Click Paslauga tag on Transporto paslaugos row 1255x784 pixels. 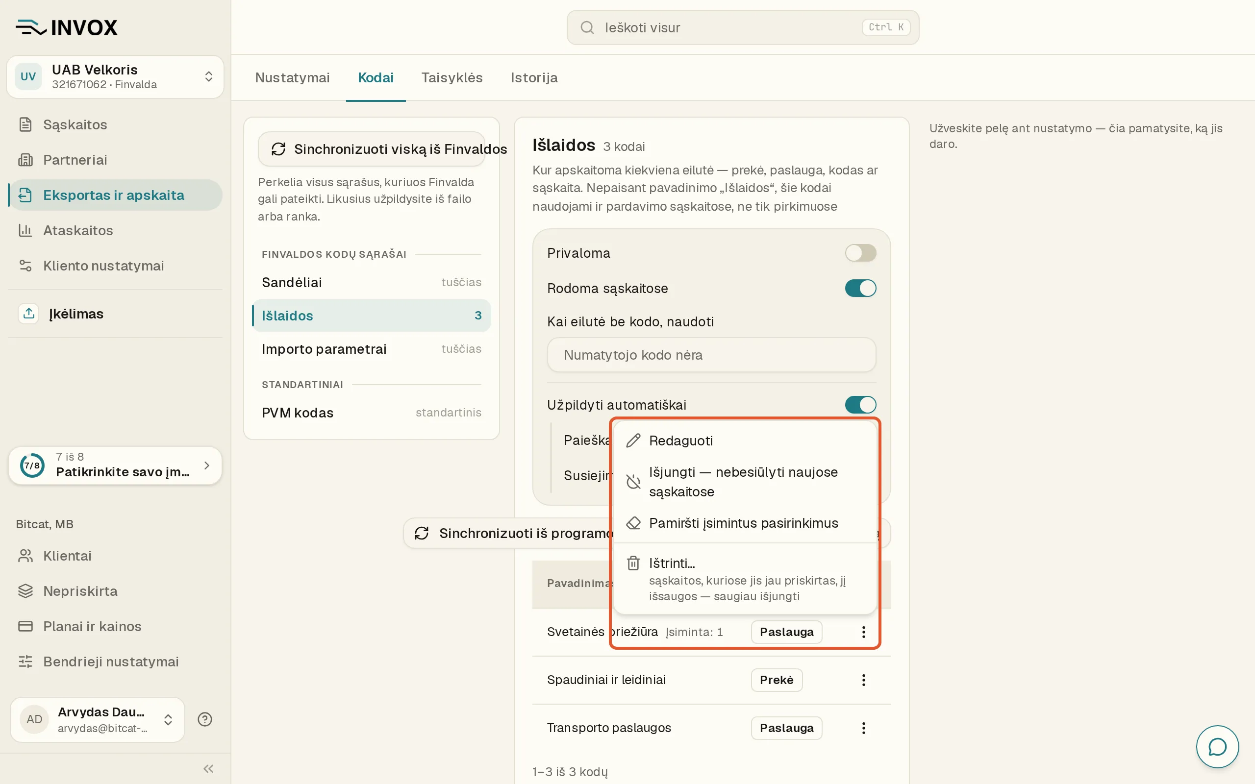[786, 728]
